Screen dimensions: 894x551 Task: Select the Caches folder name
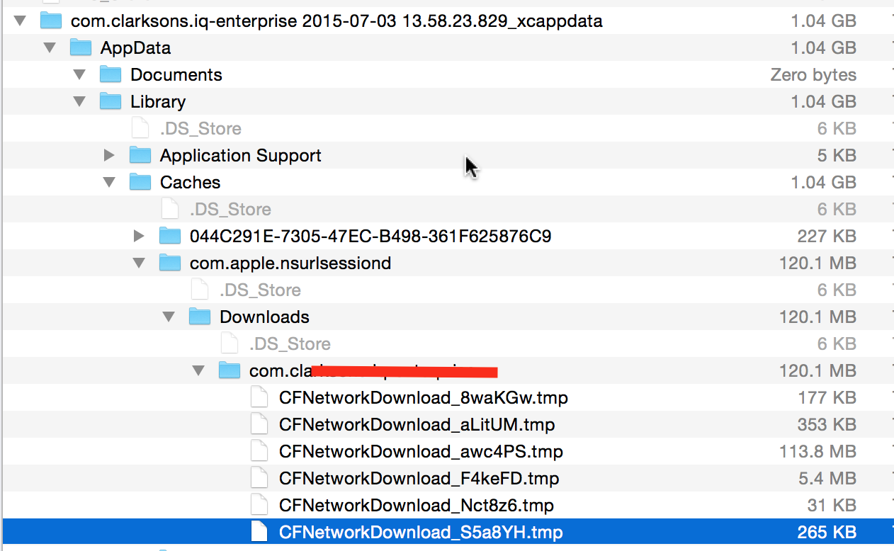tap(190, 183)
